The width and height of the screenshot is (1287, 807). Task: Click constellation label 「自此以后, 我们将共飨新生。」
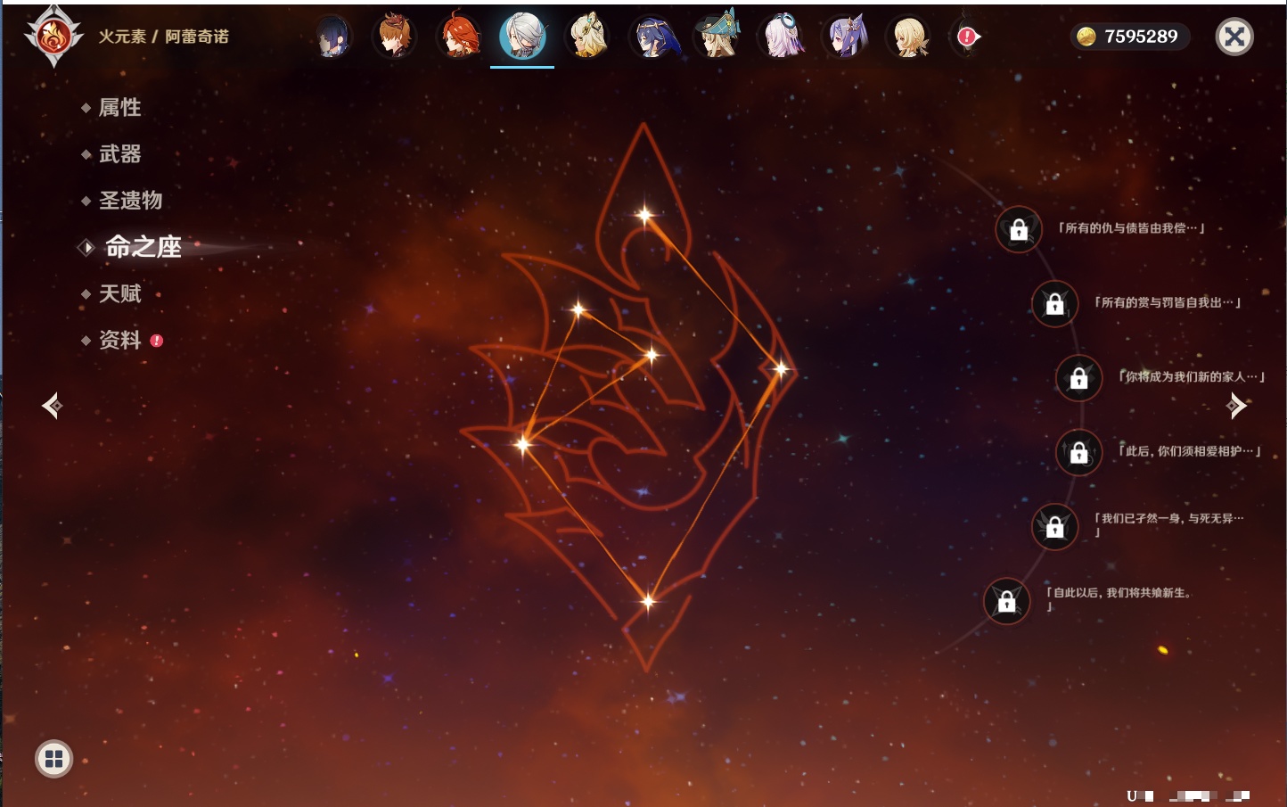[1119, 599]
